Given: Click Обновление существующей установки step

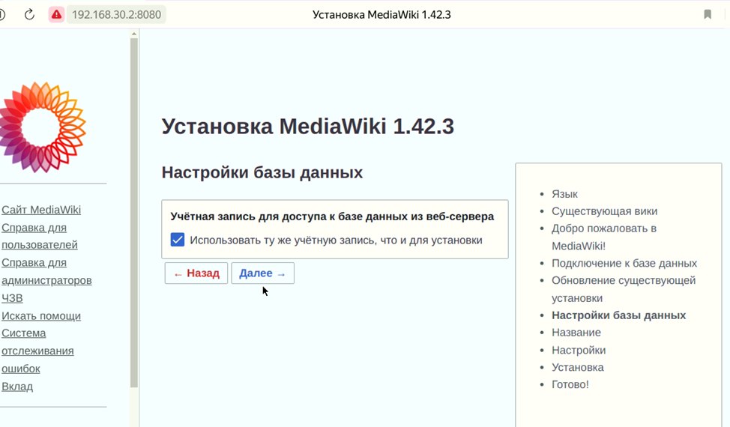Looking at the screenshot, I should (624, 289).
